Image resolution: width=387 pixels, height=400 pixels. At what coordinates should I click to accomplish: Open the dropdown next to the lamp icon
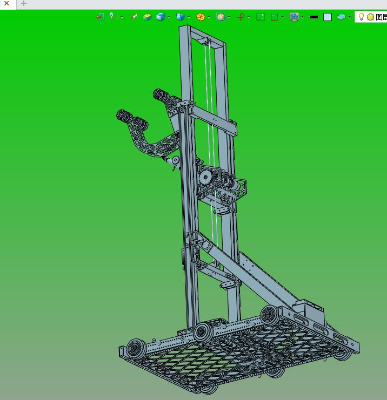coord(122,17)
